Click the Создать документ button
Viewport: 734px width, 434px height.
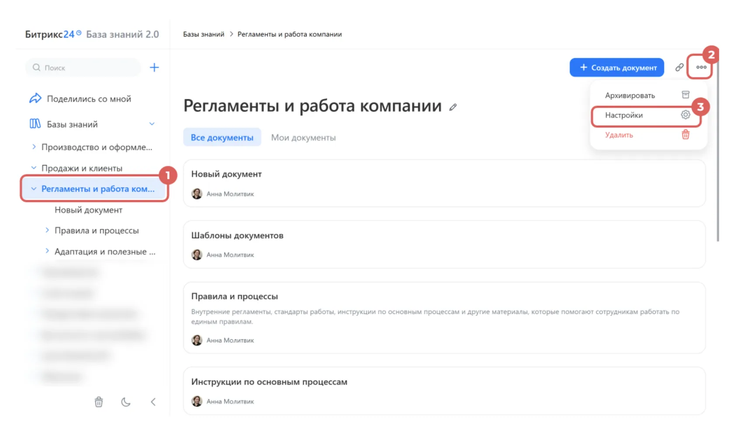point(617,68)
